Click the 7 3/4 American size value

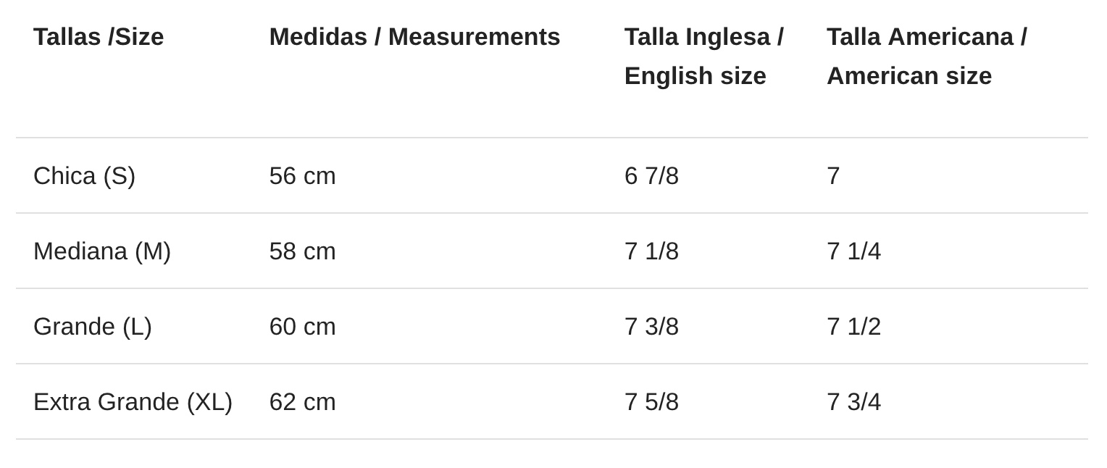point(853,402)
